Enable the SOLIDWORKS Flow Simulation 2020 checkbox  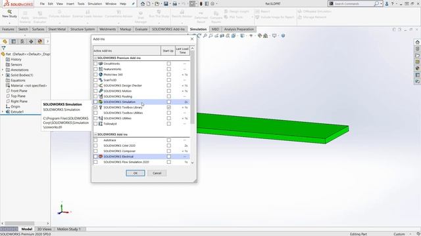pos(95,162)
